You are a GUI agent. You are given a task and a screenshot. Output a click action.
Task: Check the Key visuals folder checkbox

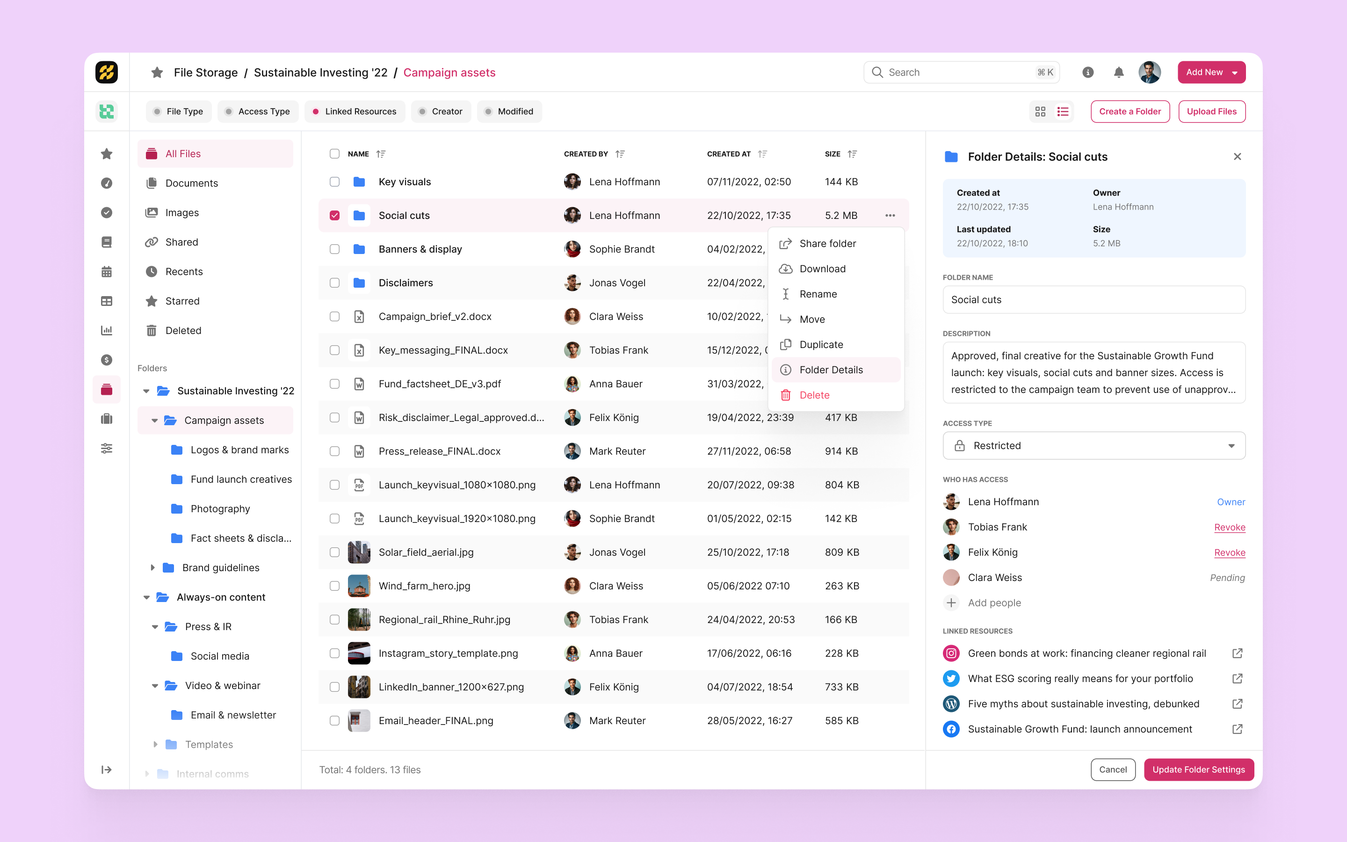tap(334, 181)
